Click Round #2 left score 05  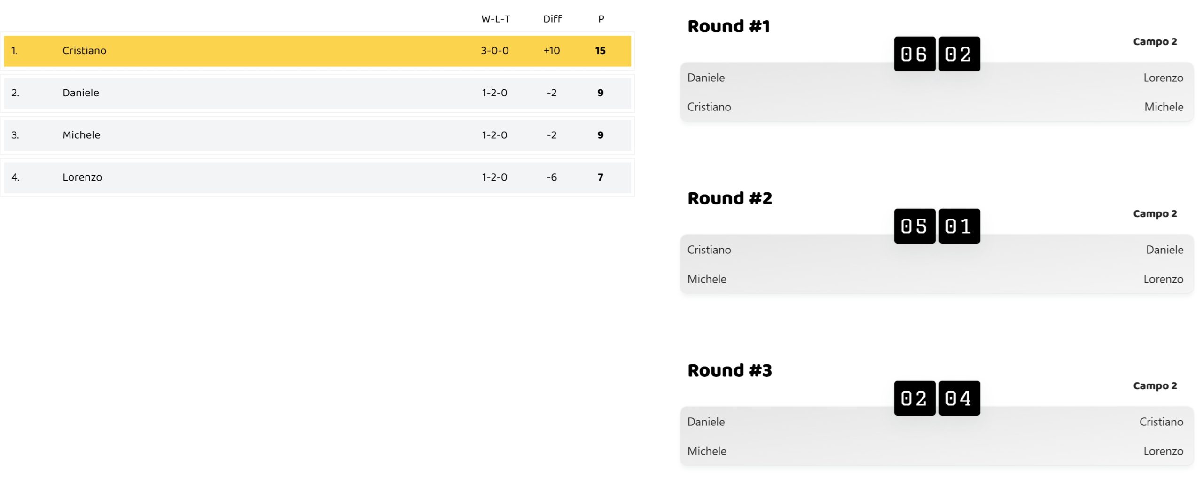(x=914, y=226)
